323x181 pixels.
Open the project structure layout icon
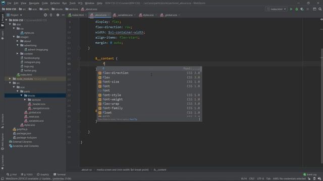pos(314,9)
